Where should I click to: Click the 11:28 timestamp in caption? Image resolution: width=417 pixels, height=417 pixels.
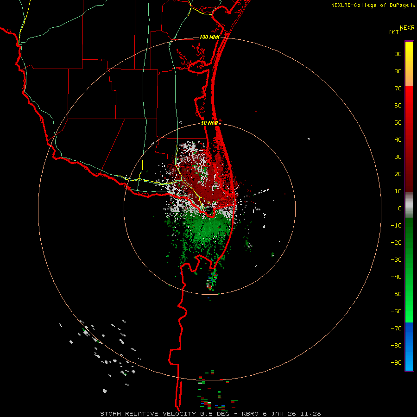310,414
